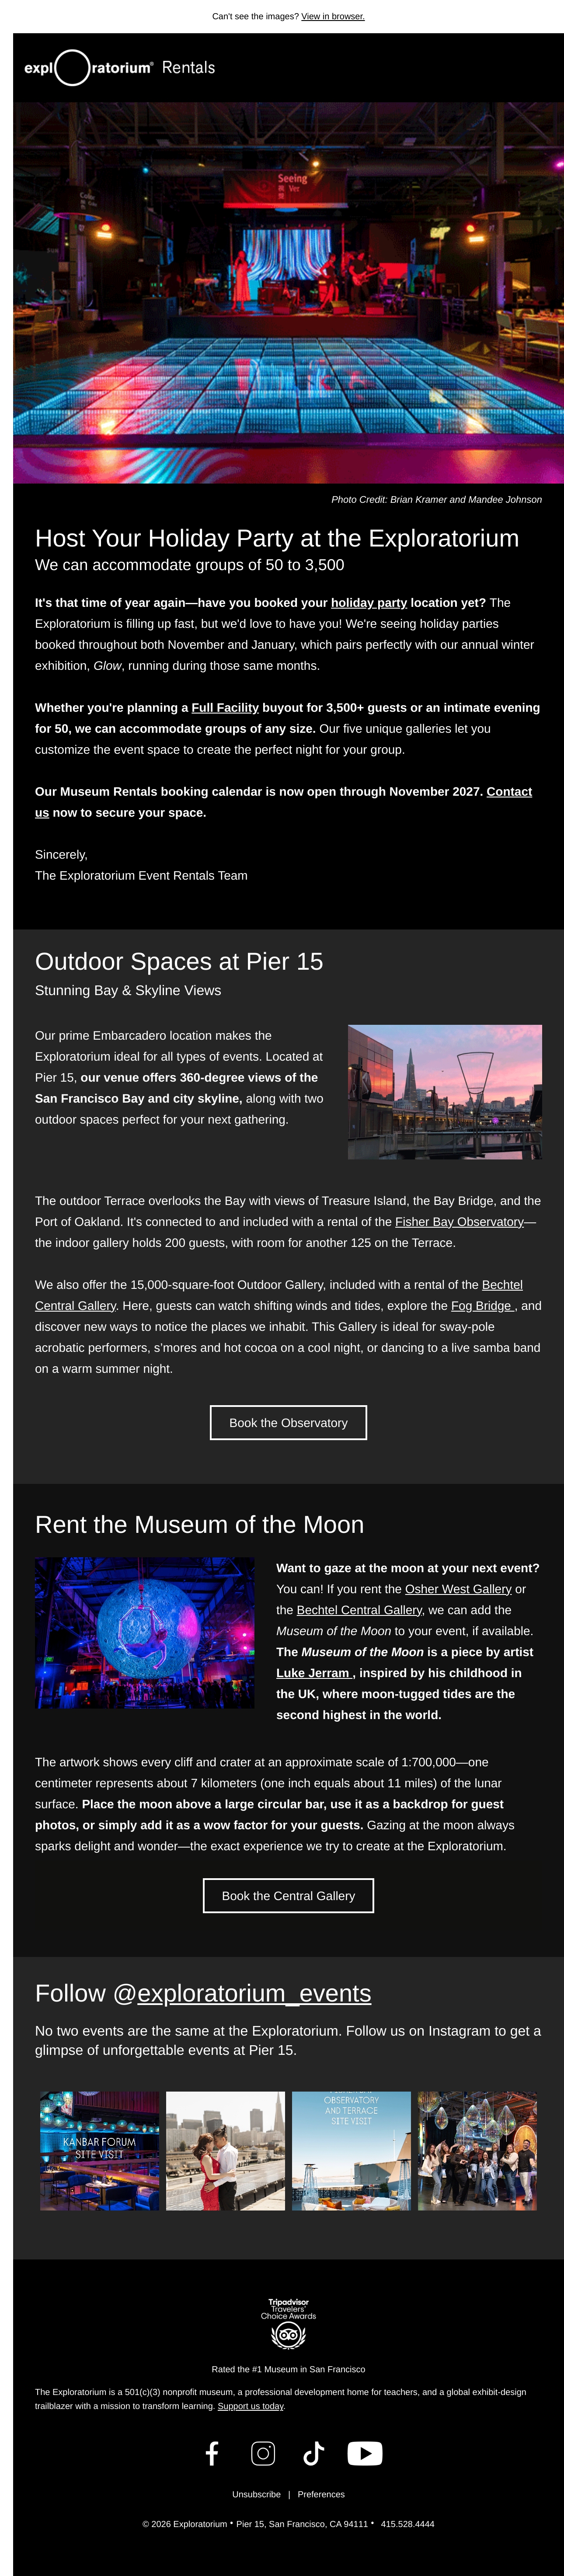The width and height of the screenshot is (564, 2576).
Task: Open the Full Facility link
Action: point(225,708)
